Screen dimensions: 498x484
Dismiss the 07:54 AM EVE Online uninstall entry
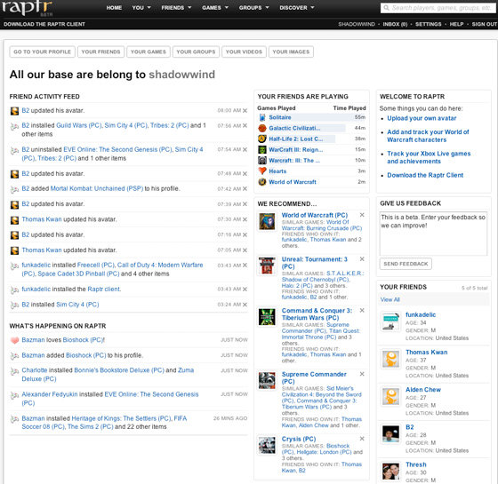coord(245,149)
